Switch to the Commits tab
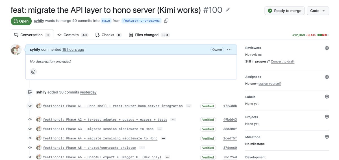The height and width of the screenshot is (160, 339). pyautogui.click(x=73, y=35)
